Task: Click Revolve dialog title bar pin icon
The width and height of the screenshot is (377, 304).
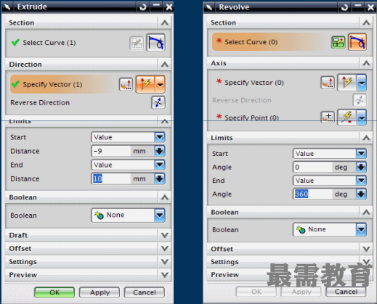Action: 209,7
